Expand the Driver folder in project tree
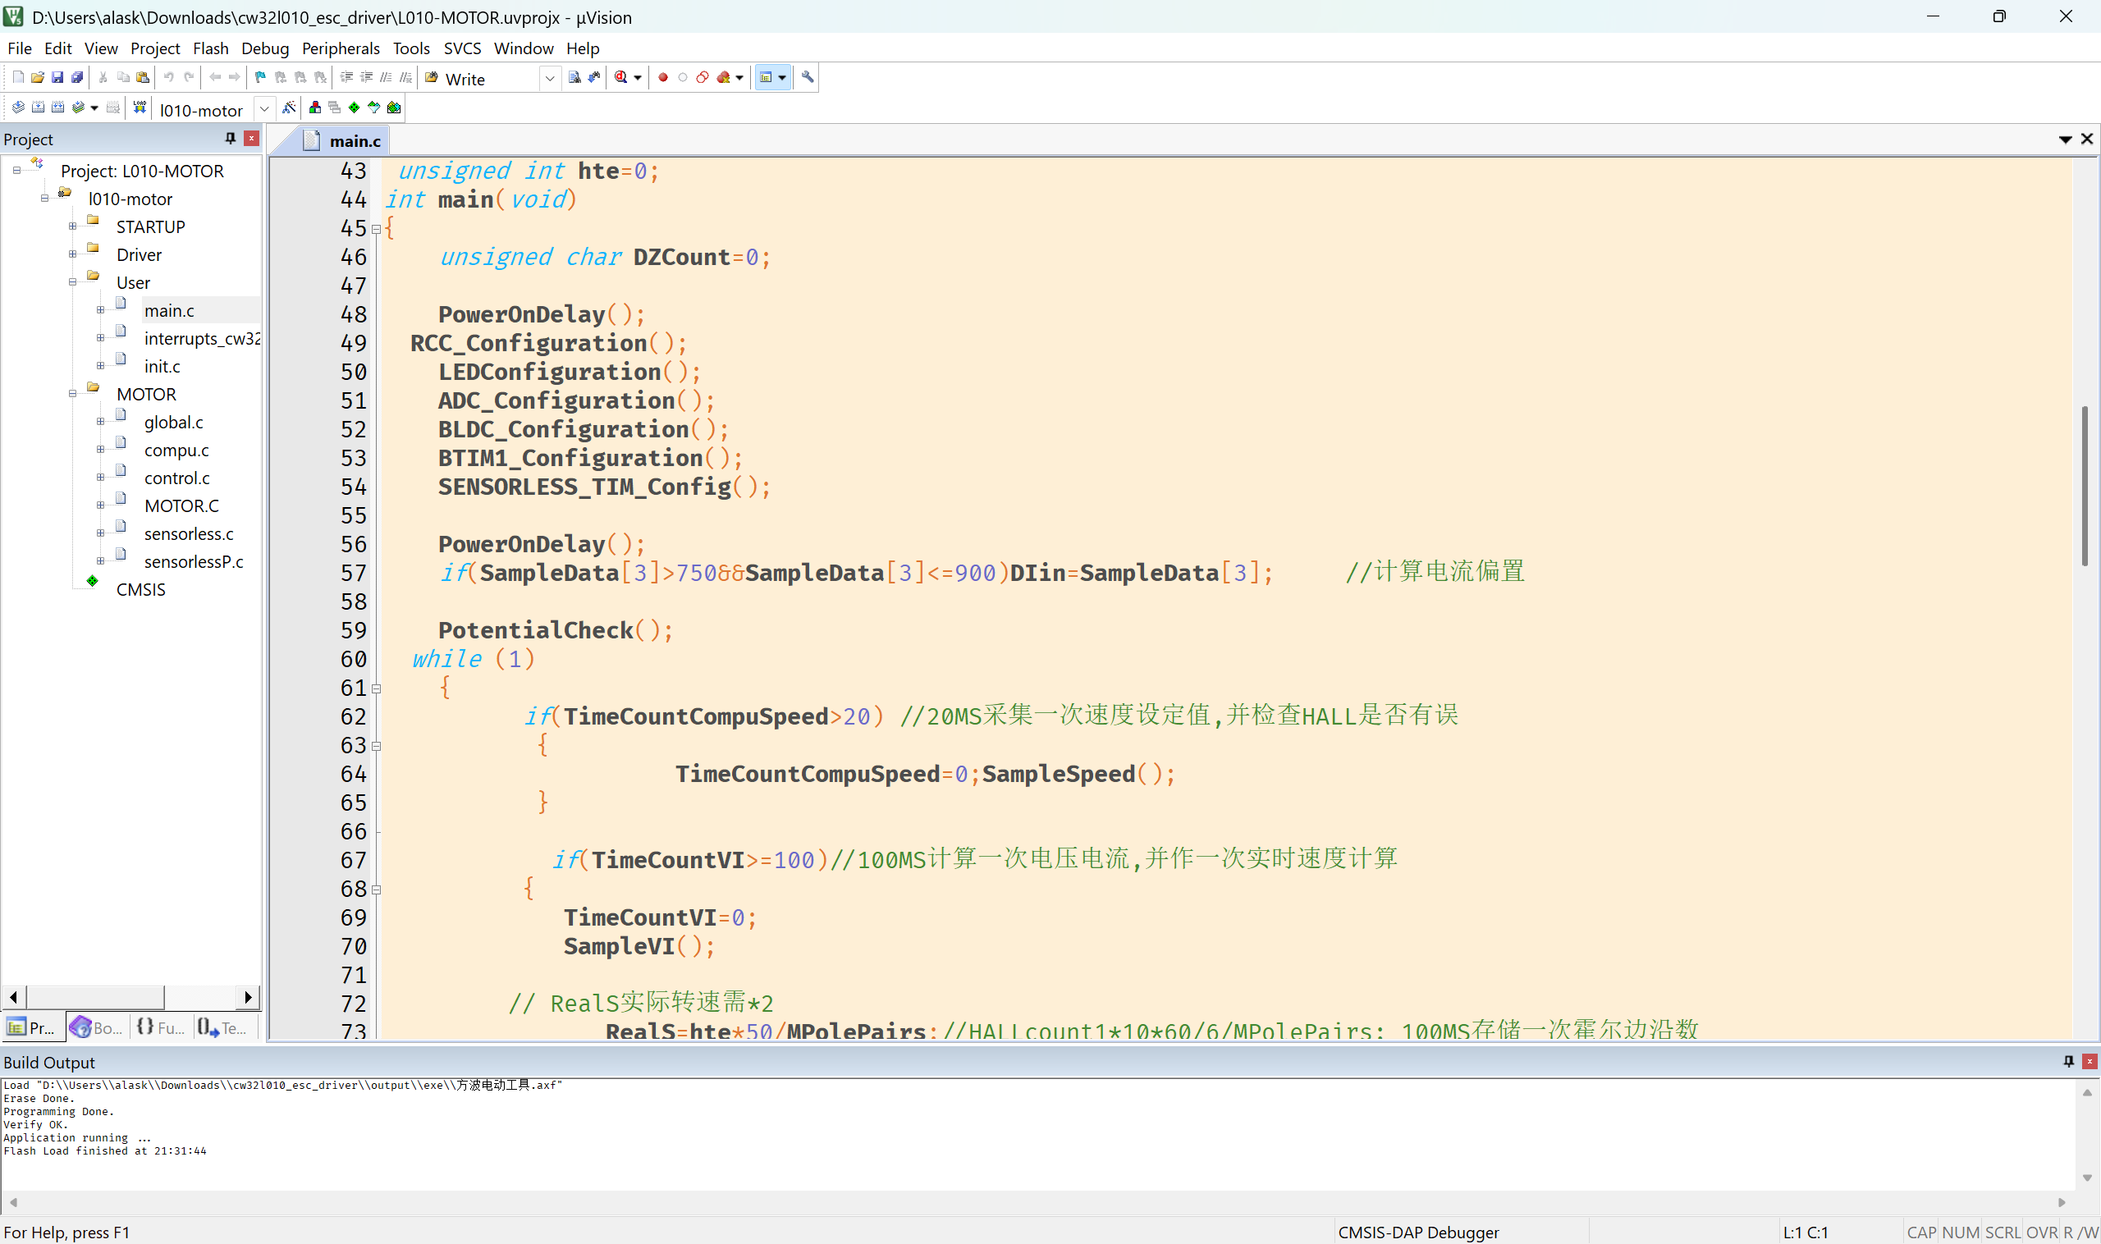The image size is (2101, 1244). click(72, 254)
